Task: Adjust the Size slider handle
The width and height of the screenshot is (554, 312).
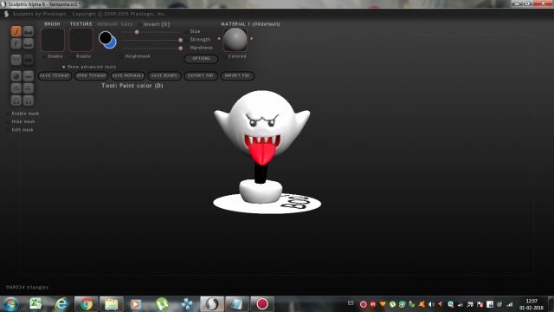Action: tap(137, 32)
